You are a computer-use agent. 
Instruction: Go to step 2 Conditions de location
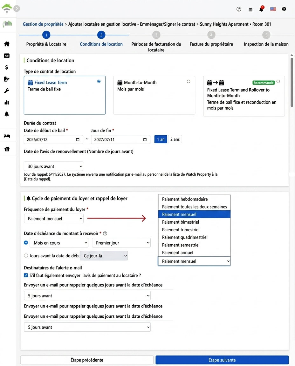click(x=101, y=35)
